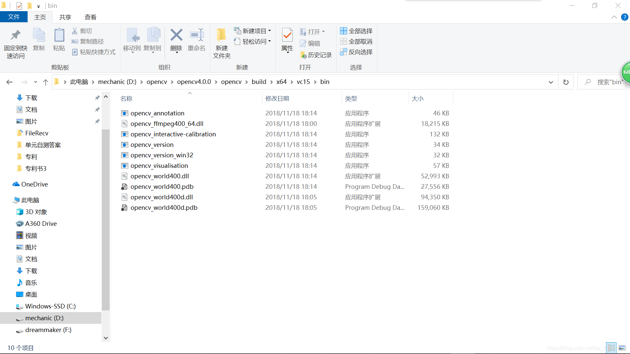This screenshot has height=354, width=630.
Task: Click History (历史记录) icon
Action: pyautogui.click(x=304, y=55)
